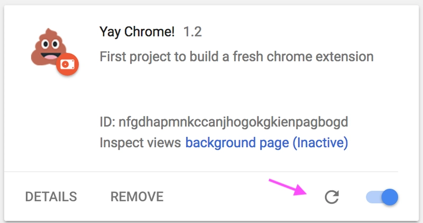
Task: Click the orange unpacked extension badge
Action: pyautogui.click(x=68, y=64)
